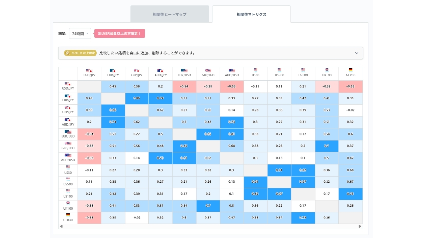Click GER30 flag icon in column header

point(351,70)
